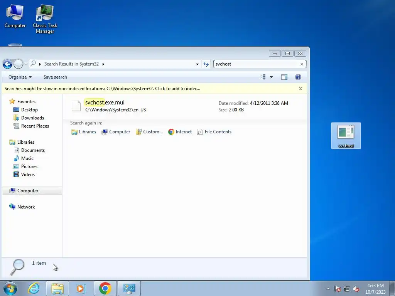Click the path C:\Windows\System32\en-US

pos(116,110)
